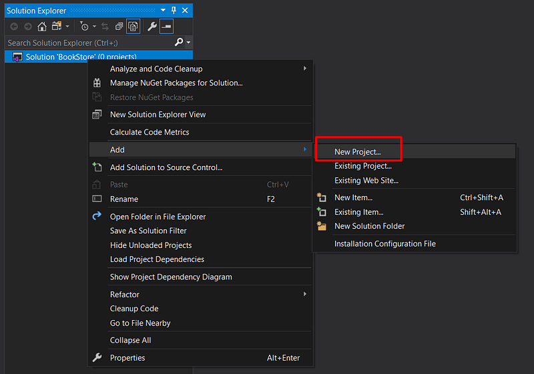The image size is (534, 374).
Task: Click Restore NuGet Packages menu entry
Action: tap(201, 97)
